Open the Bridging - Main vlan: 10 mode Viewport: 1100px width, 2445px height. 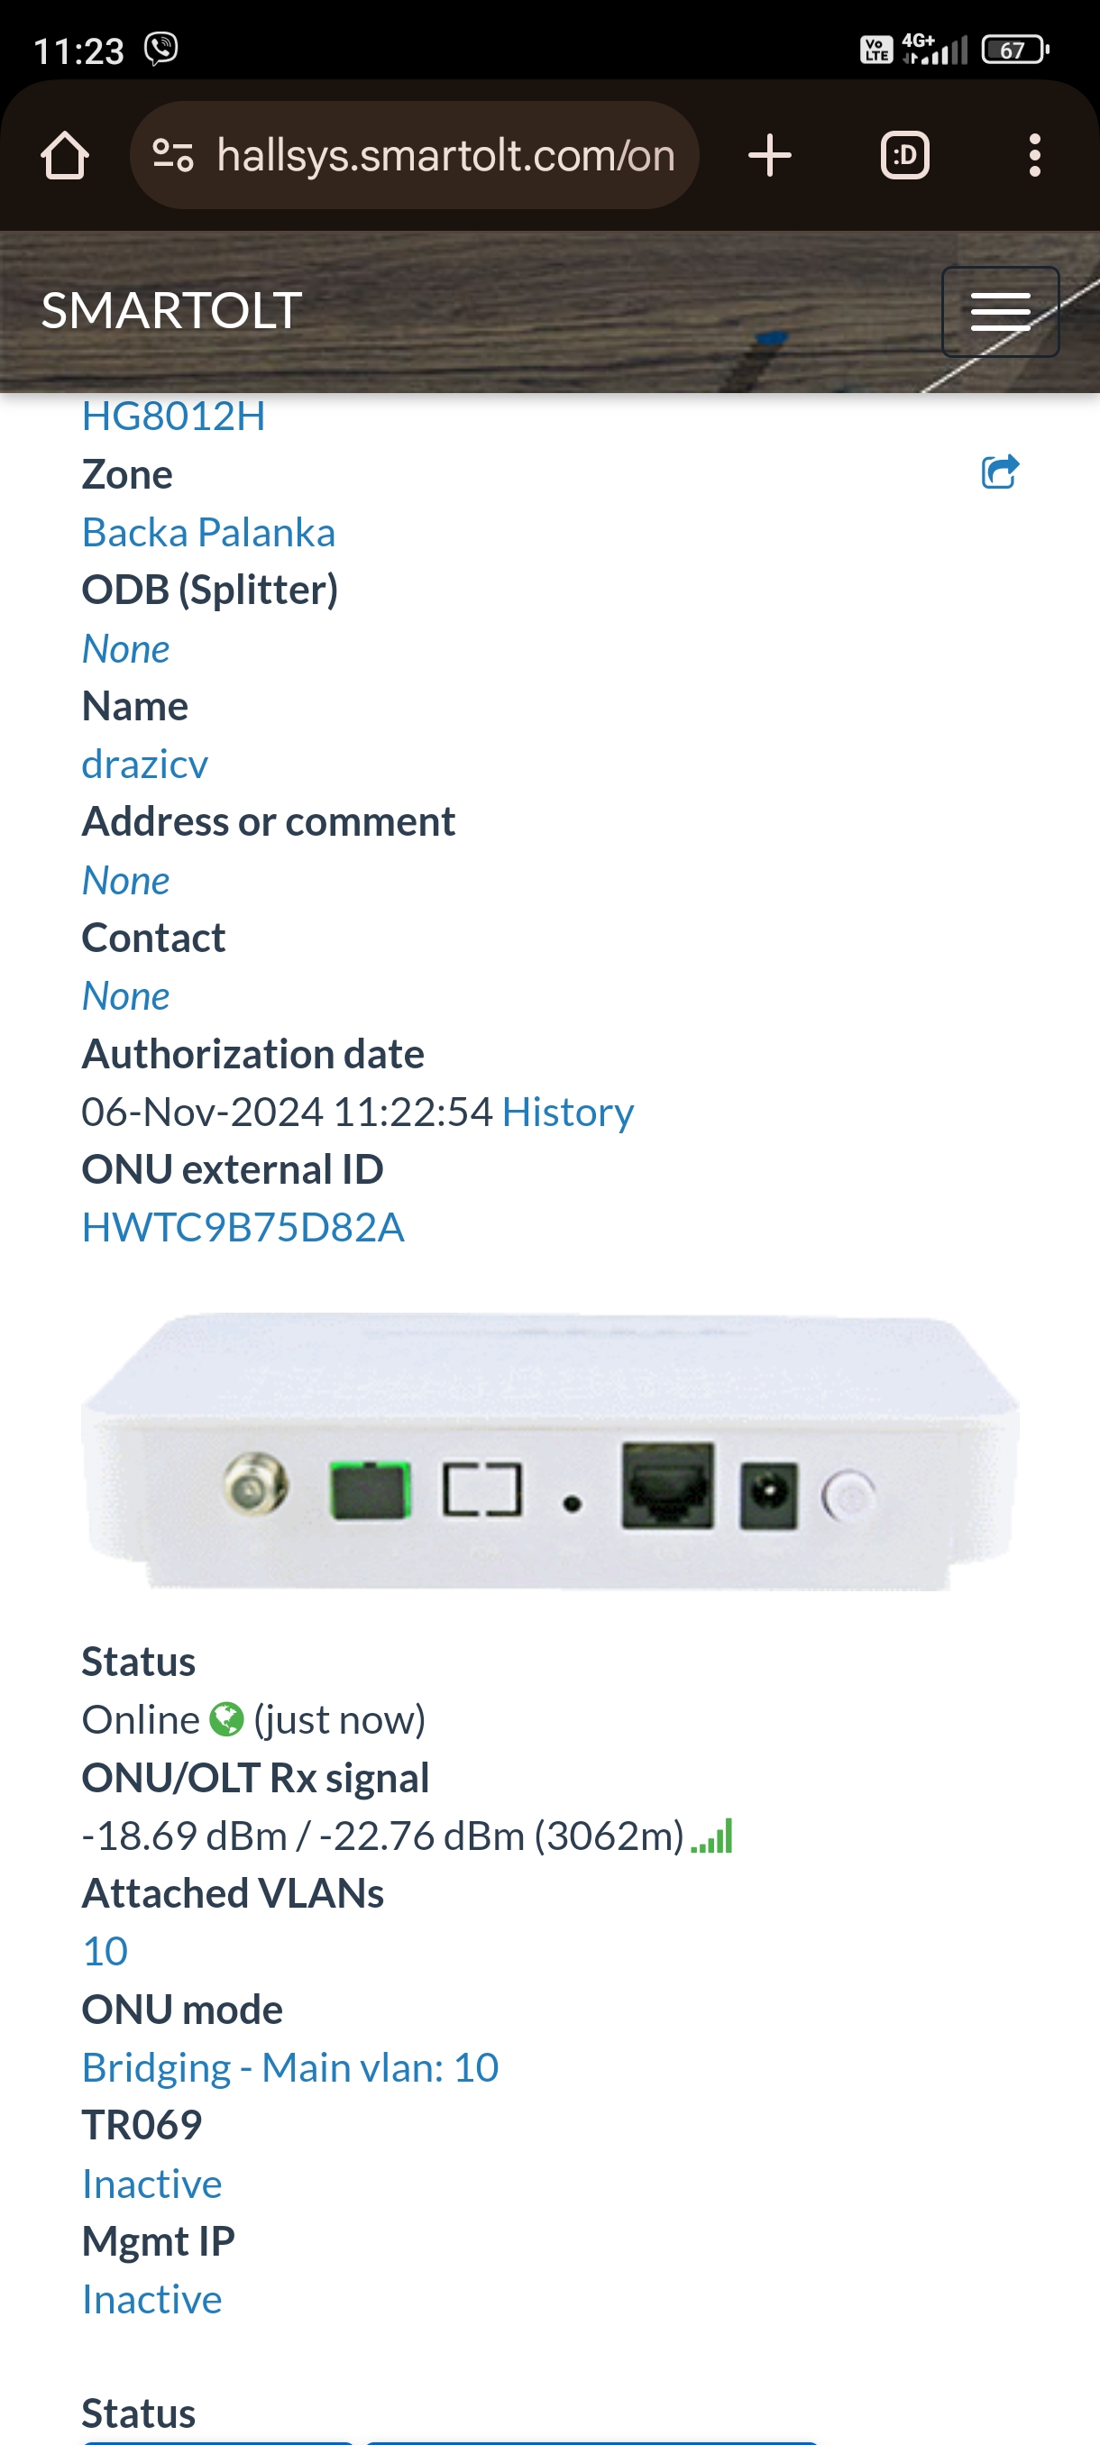pyautogui.click(x=290, y=2067)
